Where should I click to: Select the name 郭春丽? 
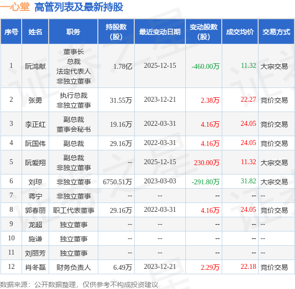click(x=35, y=210)
